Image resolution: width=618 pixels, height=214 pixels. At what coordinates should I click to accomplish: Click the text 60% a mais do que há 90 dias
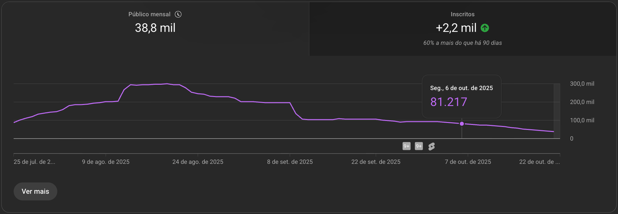463,43
